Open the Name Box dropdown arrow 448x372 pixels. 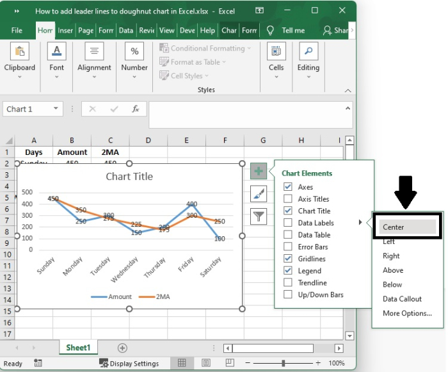56,108
